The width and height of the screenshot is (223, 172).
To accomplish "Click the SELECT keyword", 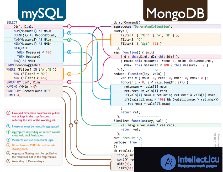I will pyautogui.click(x=12, y=23).
